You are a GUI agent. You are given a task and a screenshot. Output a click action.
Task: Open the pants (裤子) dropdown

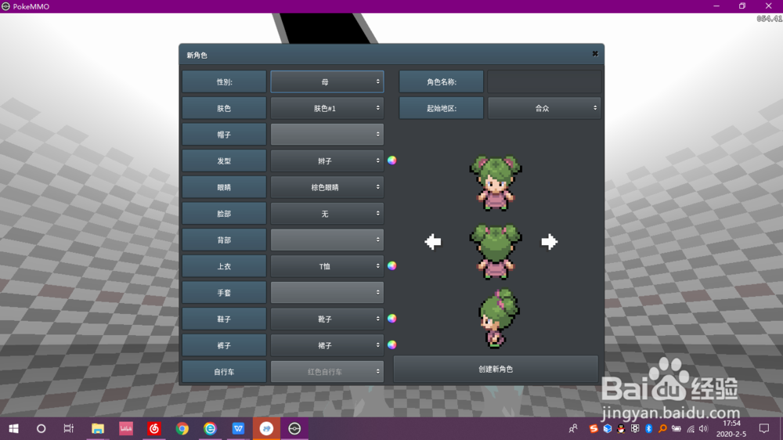327,345
